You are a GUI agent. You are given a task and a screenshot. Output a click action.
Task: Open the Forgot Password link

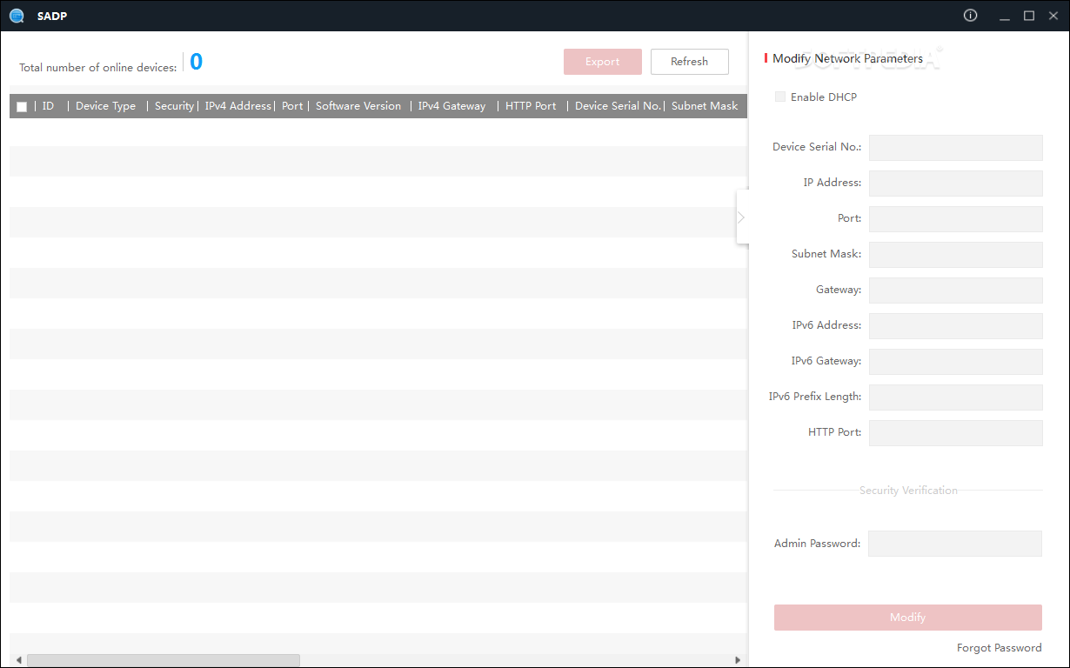(999, 648)
